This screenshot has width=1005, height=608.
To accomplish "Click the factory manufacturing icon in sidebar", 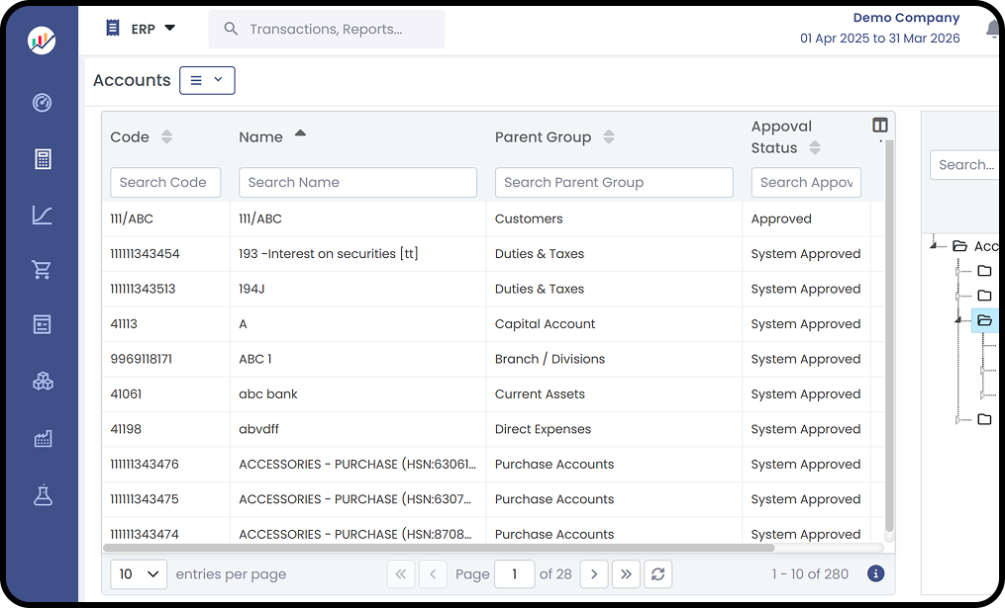I will (42, 438).
